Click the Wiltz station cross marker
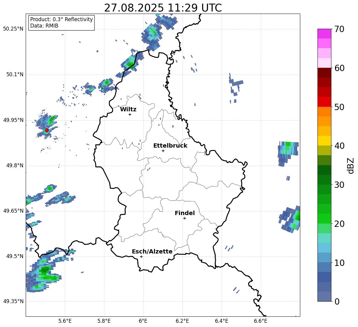Screen dimensions: 358x327 130,114
